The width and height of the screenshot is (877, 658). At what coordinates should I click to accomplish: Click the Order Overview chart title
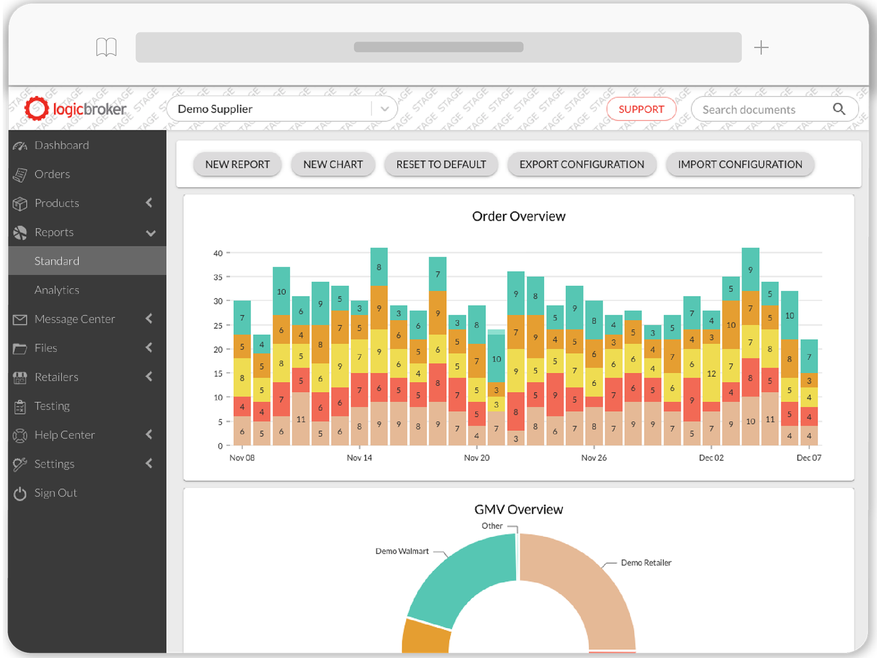[x=519, y=217]
